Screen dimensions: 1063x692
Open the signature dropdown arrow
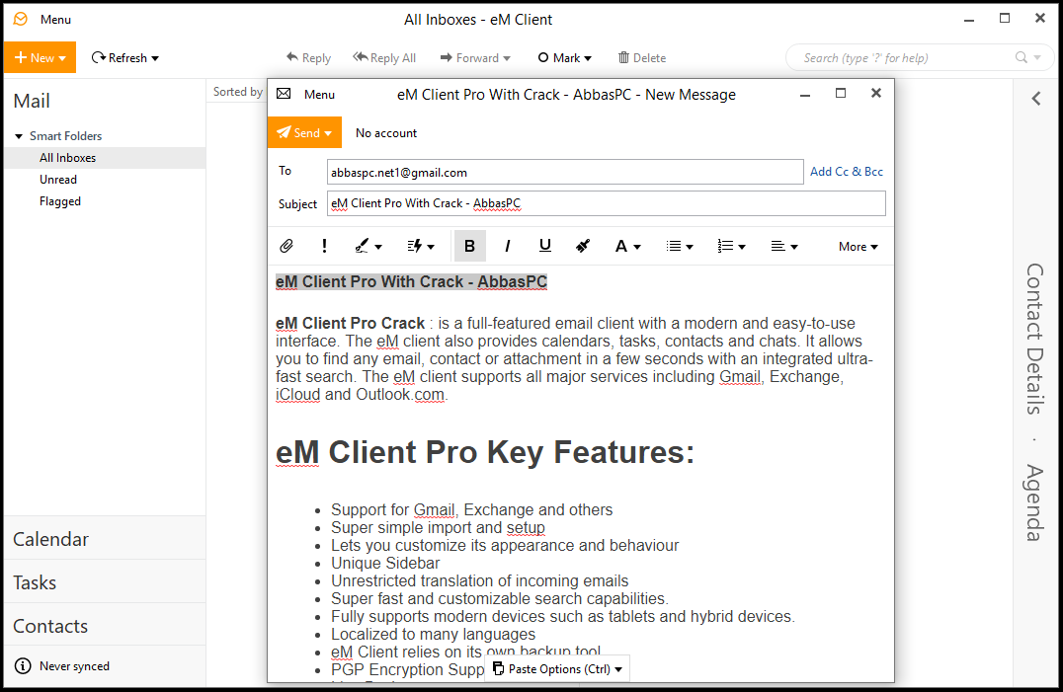[x=378, y=248]
